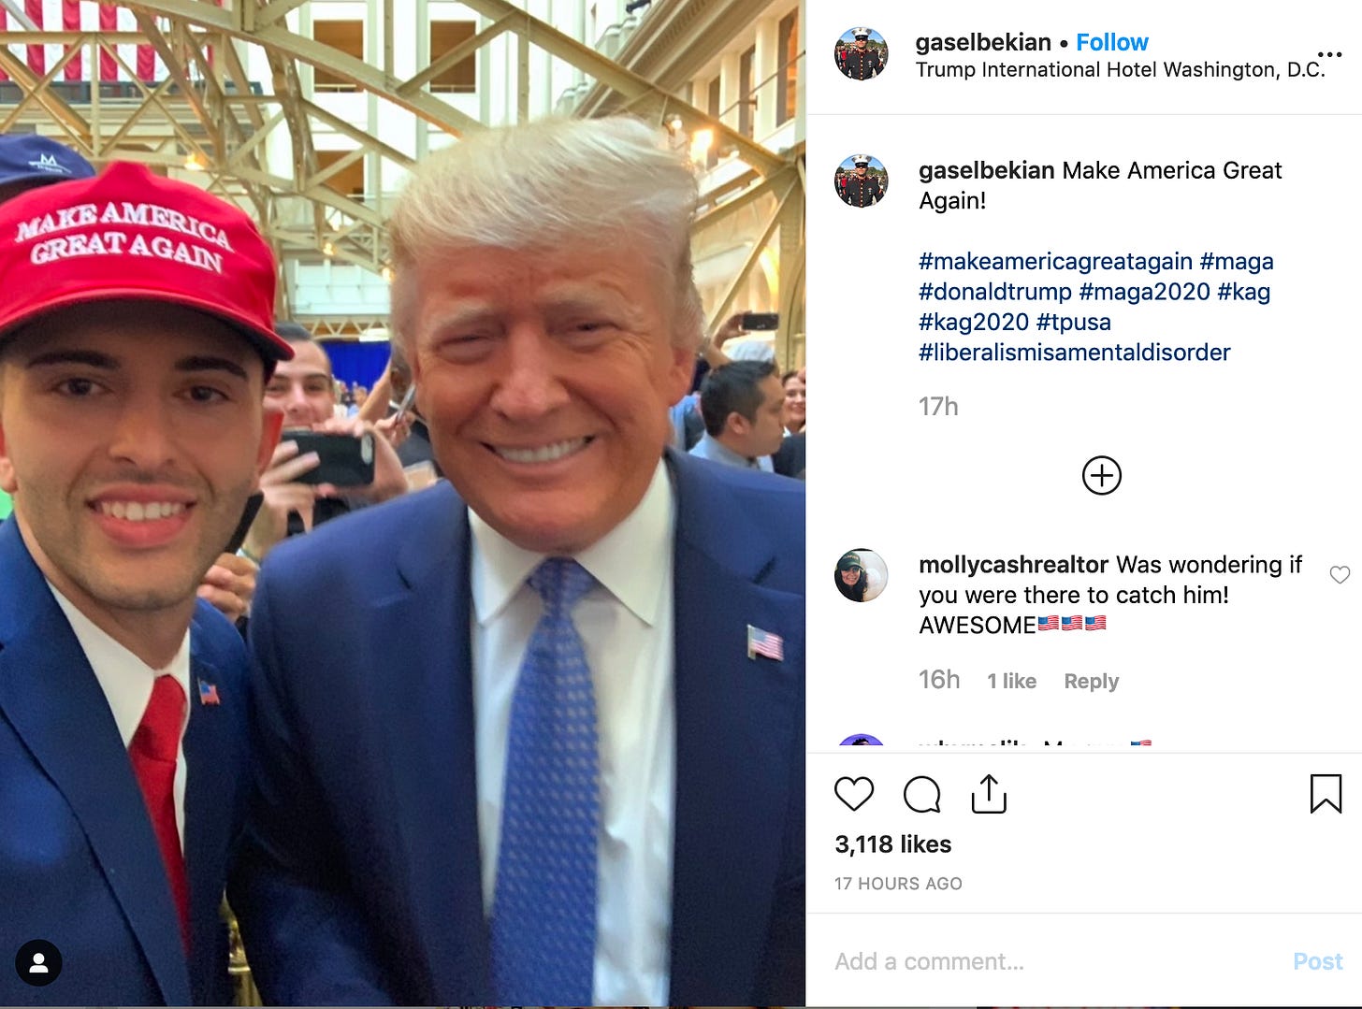Viewport: 1362px width, 1009px height.
Task: Like mollycashrealtor's comment with the small heart
Action: coord(1340,575)
